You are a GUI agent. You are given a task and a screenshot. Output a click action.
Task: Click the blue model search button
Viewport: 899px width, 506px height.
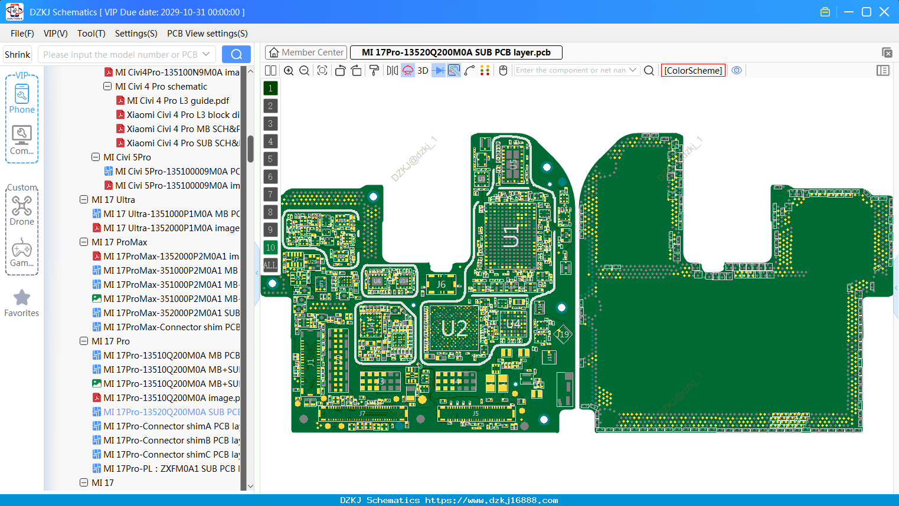coord(236,54)
